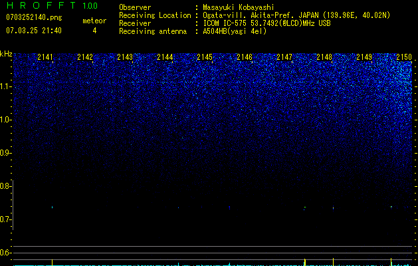Click the 0.9 kHz axis label
418x266 pixels.
click(5, 153)
